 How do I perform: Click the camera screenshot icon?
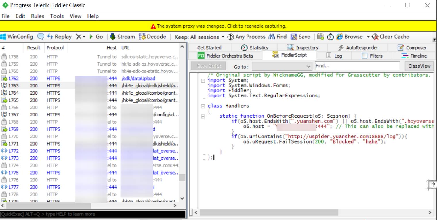click(x=320, y=37)
